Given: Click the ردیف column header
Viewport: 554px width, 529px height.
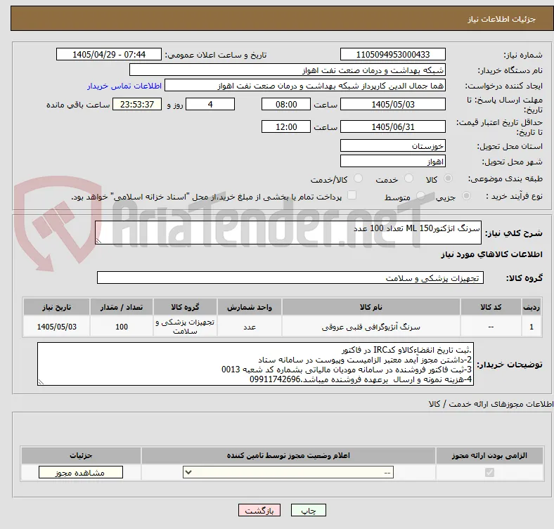Looking at the screenshot, I should (532, 307).
